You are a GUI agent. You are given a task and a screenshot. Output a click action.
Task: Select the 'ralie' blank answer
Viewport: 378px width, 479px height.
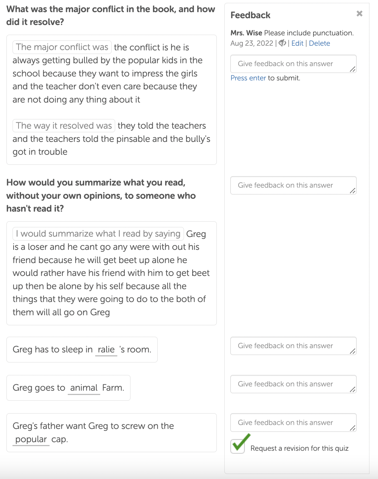(x=106, y=350)
